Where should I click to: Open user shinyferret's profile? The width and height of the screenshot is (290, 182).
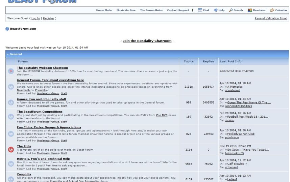point(232,90)
